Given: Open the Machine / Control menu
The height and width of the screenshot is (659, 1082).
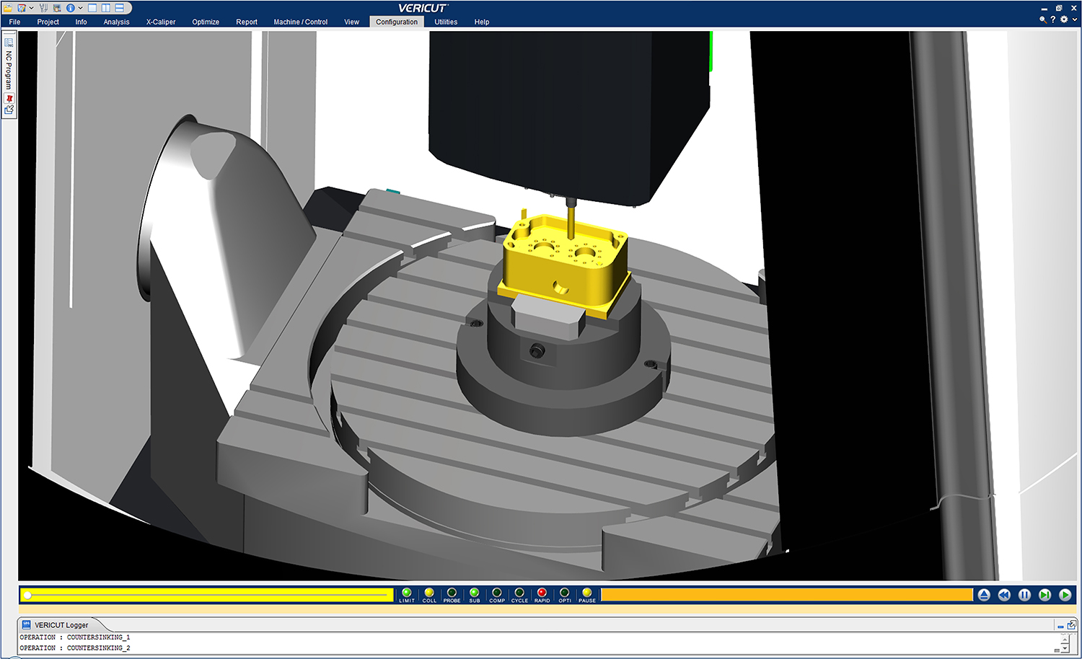Looking at the screenshot, I should click(300, 22).
